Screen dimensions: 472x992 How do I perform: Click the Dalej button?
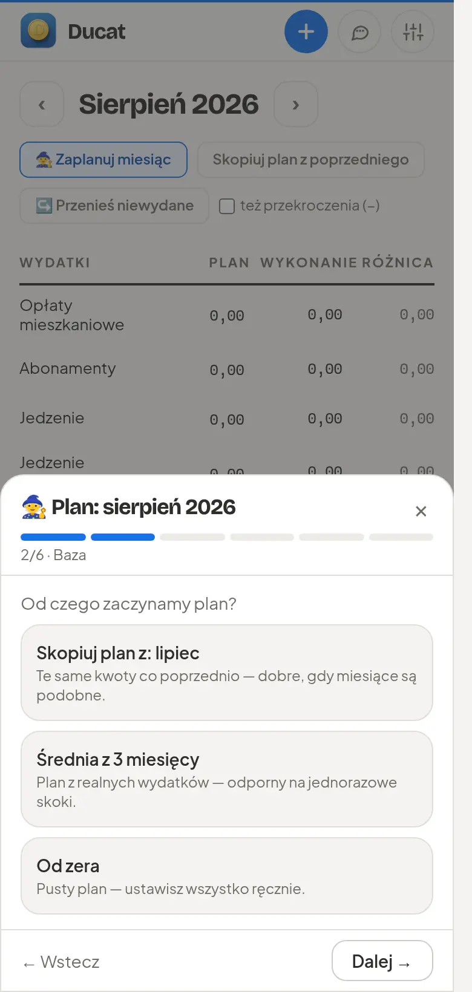tap(382, 961)
